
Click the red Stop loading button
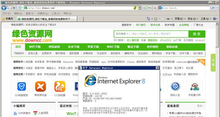coord(155,8)
